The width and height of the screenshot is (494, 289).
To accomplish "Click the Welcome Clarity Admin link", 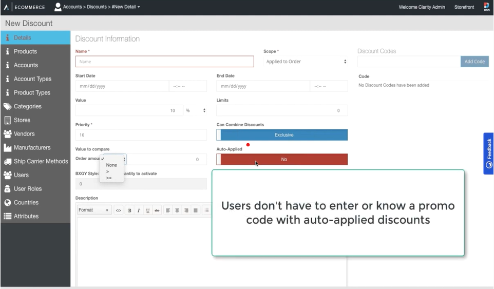I will click(x=422, y=7).
